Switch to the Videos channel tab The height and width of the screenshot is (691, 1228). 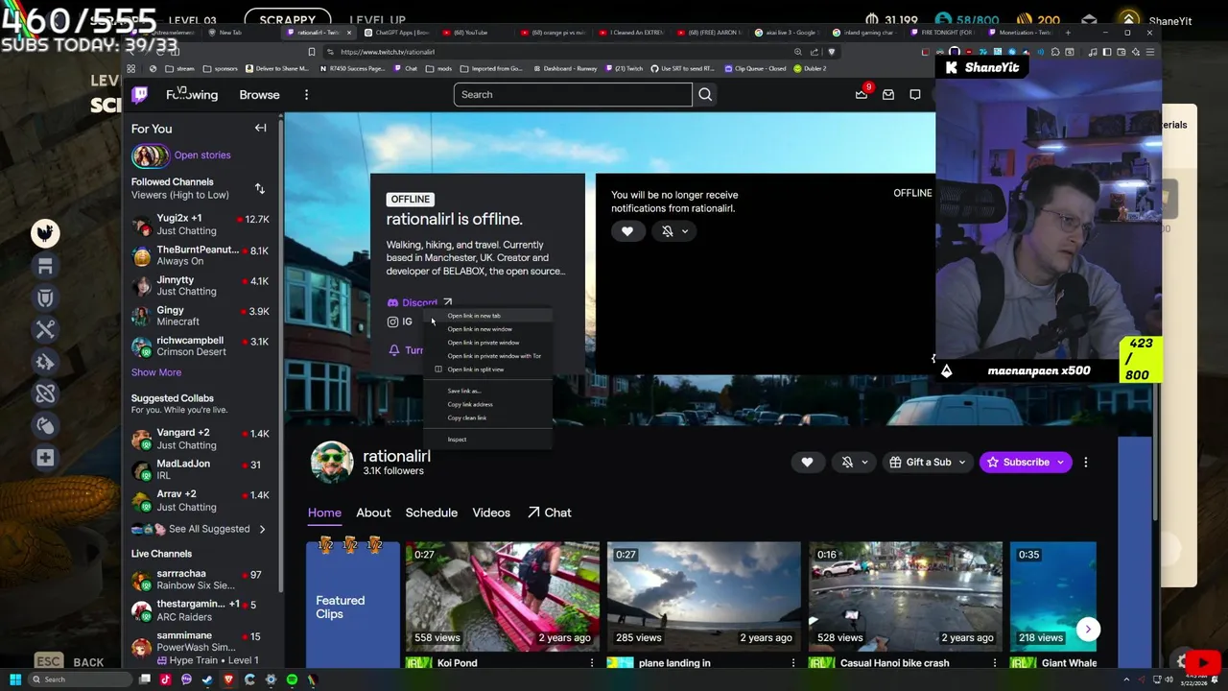tap(491, 512)
